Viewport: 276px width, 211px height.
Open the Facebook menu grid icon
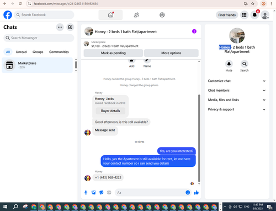click(244, 15)
